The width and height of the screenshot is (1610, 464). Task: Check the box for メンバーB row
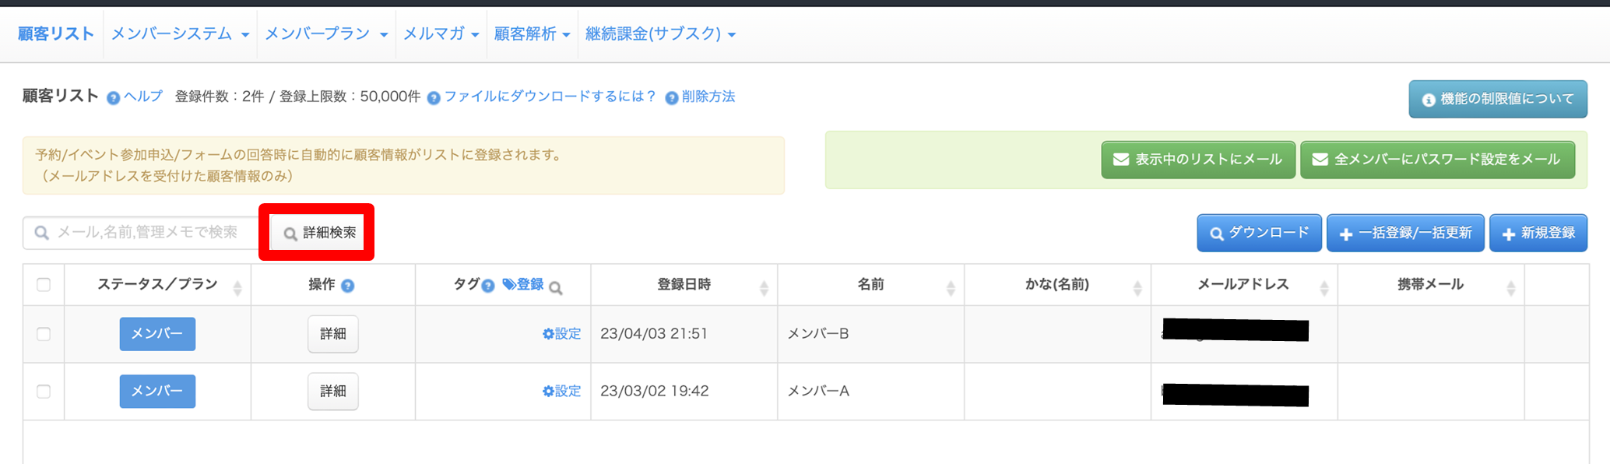(44, 334)
